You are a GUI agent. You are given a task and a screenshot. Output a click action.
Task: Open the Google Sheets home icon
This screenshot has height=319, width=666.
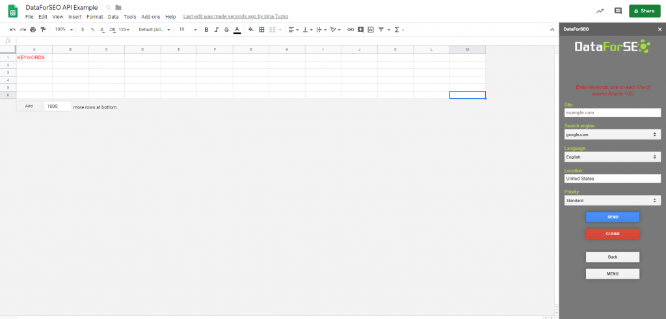coord(13,12)
